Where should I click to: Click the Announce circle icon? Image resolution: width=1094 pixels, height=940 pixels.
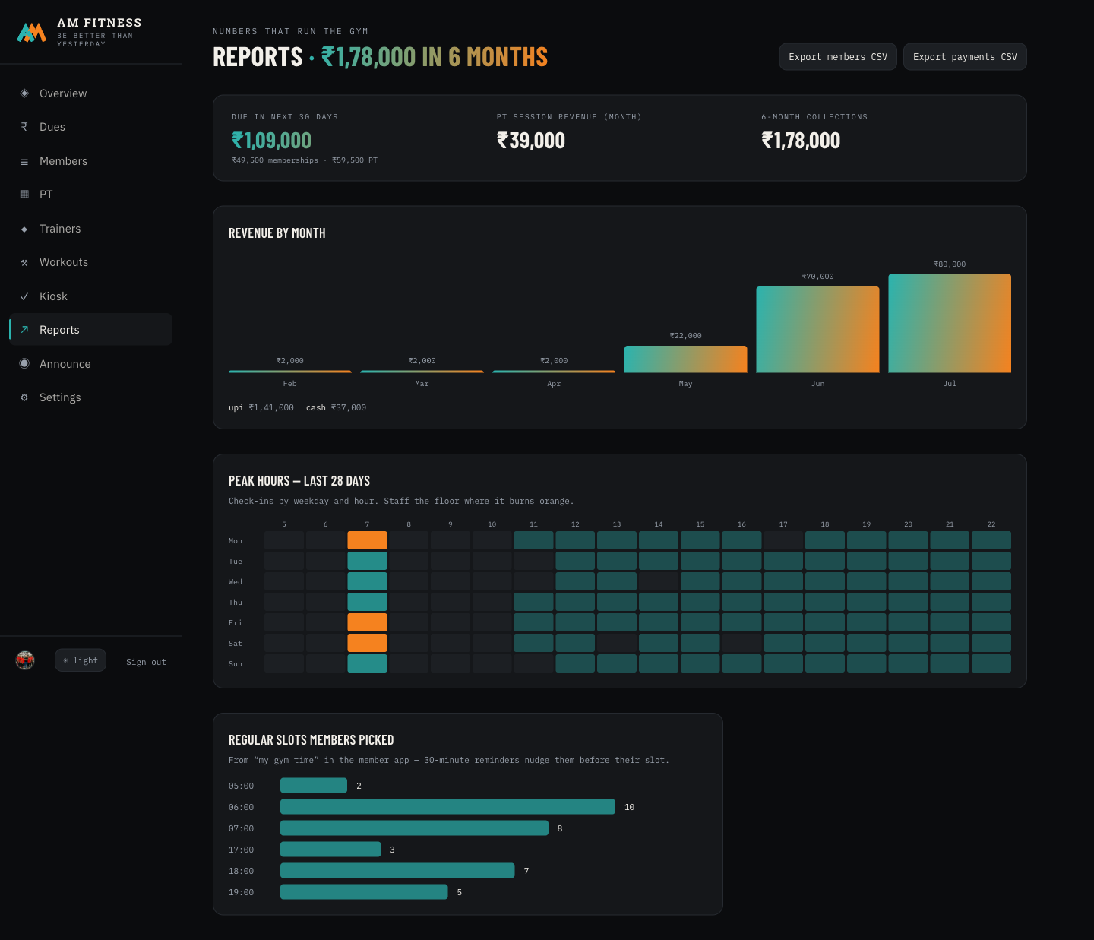tap(24, 363)
